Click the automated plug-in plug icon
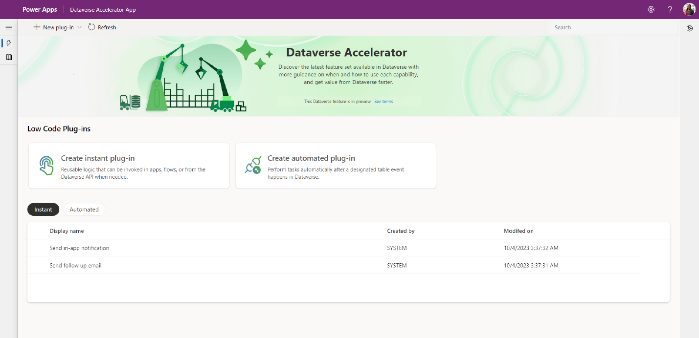Image resolution: width=699 pixels, height=338 pixels. coord(253,166)
